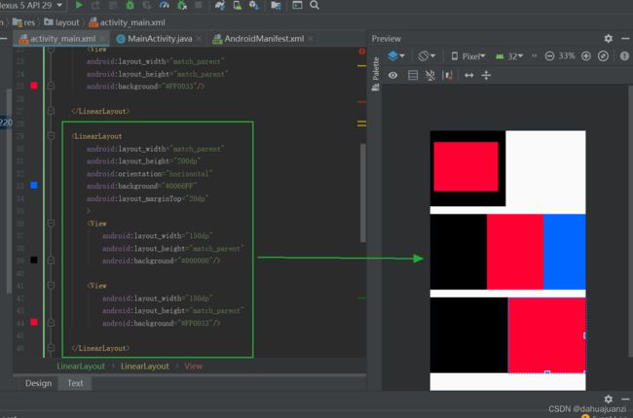Click the pack/align icon in Preview toolbar
Image resolution: width=633 pixels, height=418 pixels.
tap(447, 76)
